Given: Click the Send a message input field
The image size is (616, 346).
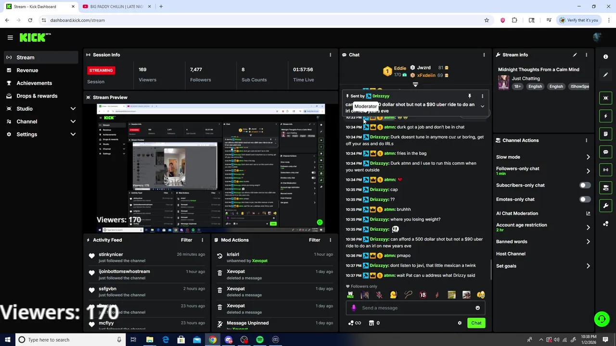Looking at the screenshot, I should (x=416, y=308).
